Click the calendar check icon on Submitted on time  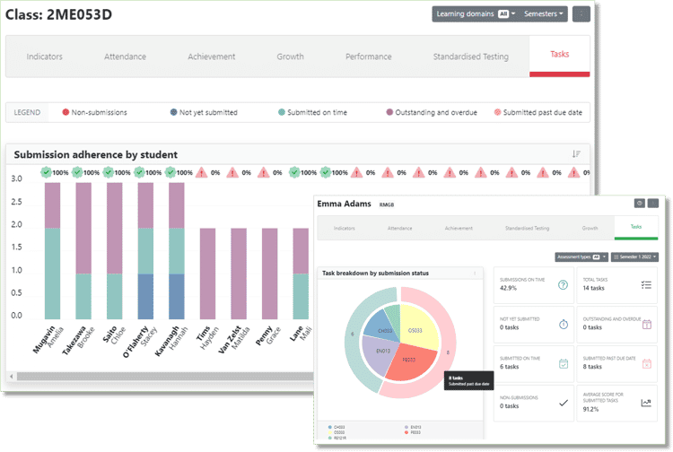click(x=564, y=363)
